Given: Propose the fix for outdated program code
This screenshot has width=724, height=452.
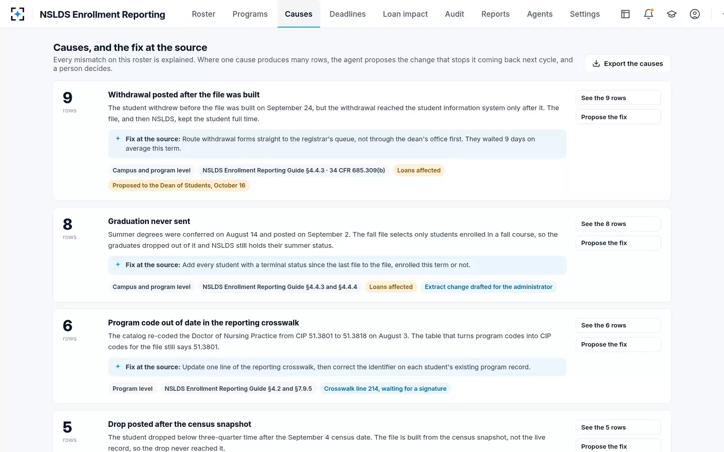Looking at the screenshot, I should click(x=618, y=345).
